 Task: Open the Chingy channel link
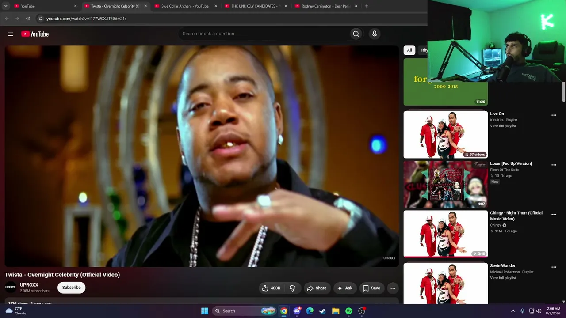495,225
